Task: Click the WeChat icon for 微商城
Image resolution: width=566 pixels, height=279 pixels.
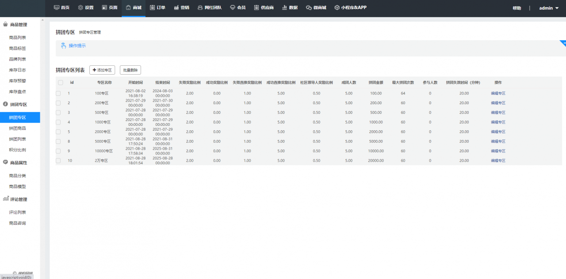Action: pyautogui.click(x=309, y=8)
